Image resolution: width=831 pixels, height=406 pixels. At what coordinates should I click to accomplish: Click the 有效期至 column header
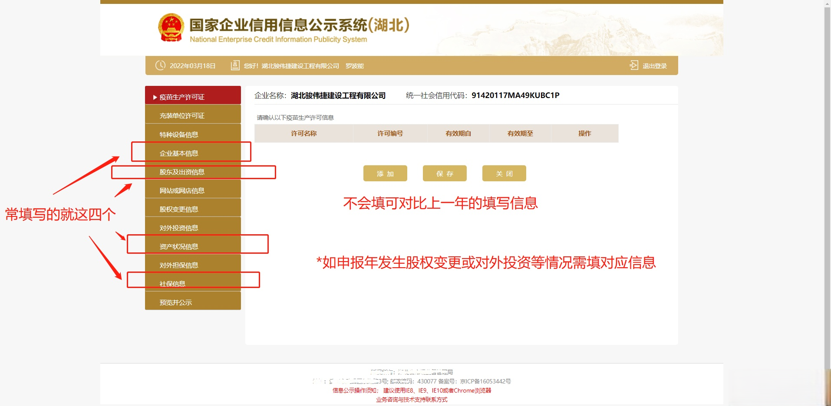click(x=520, y=134)
